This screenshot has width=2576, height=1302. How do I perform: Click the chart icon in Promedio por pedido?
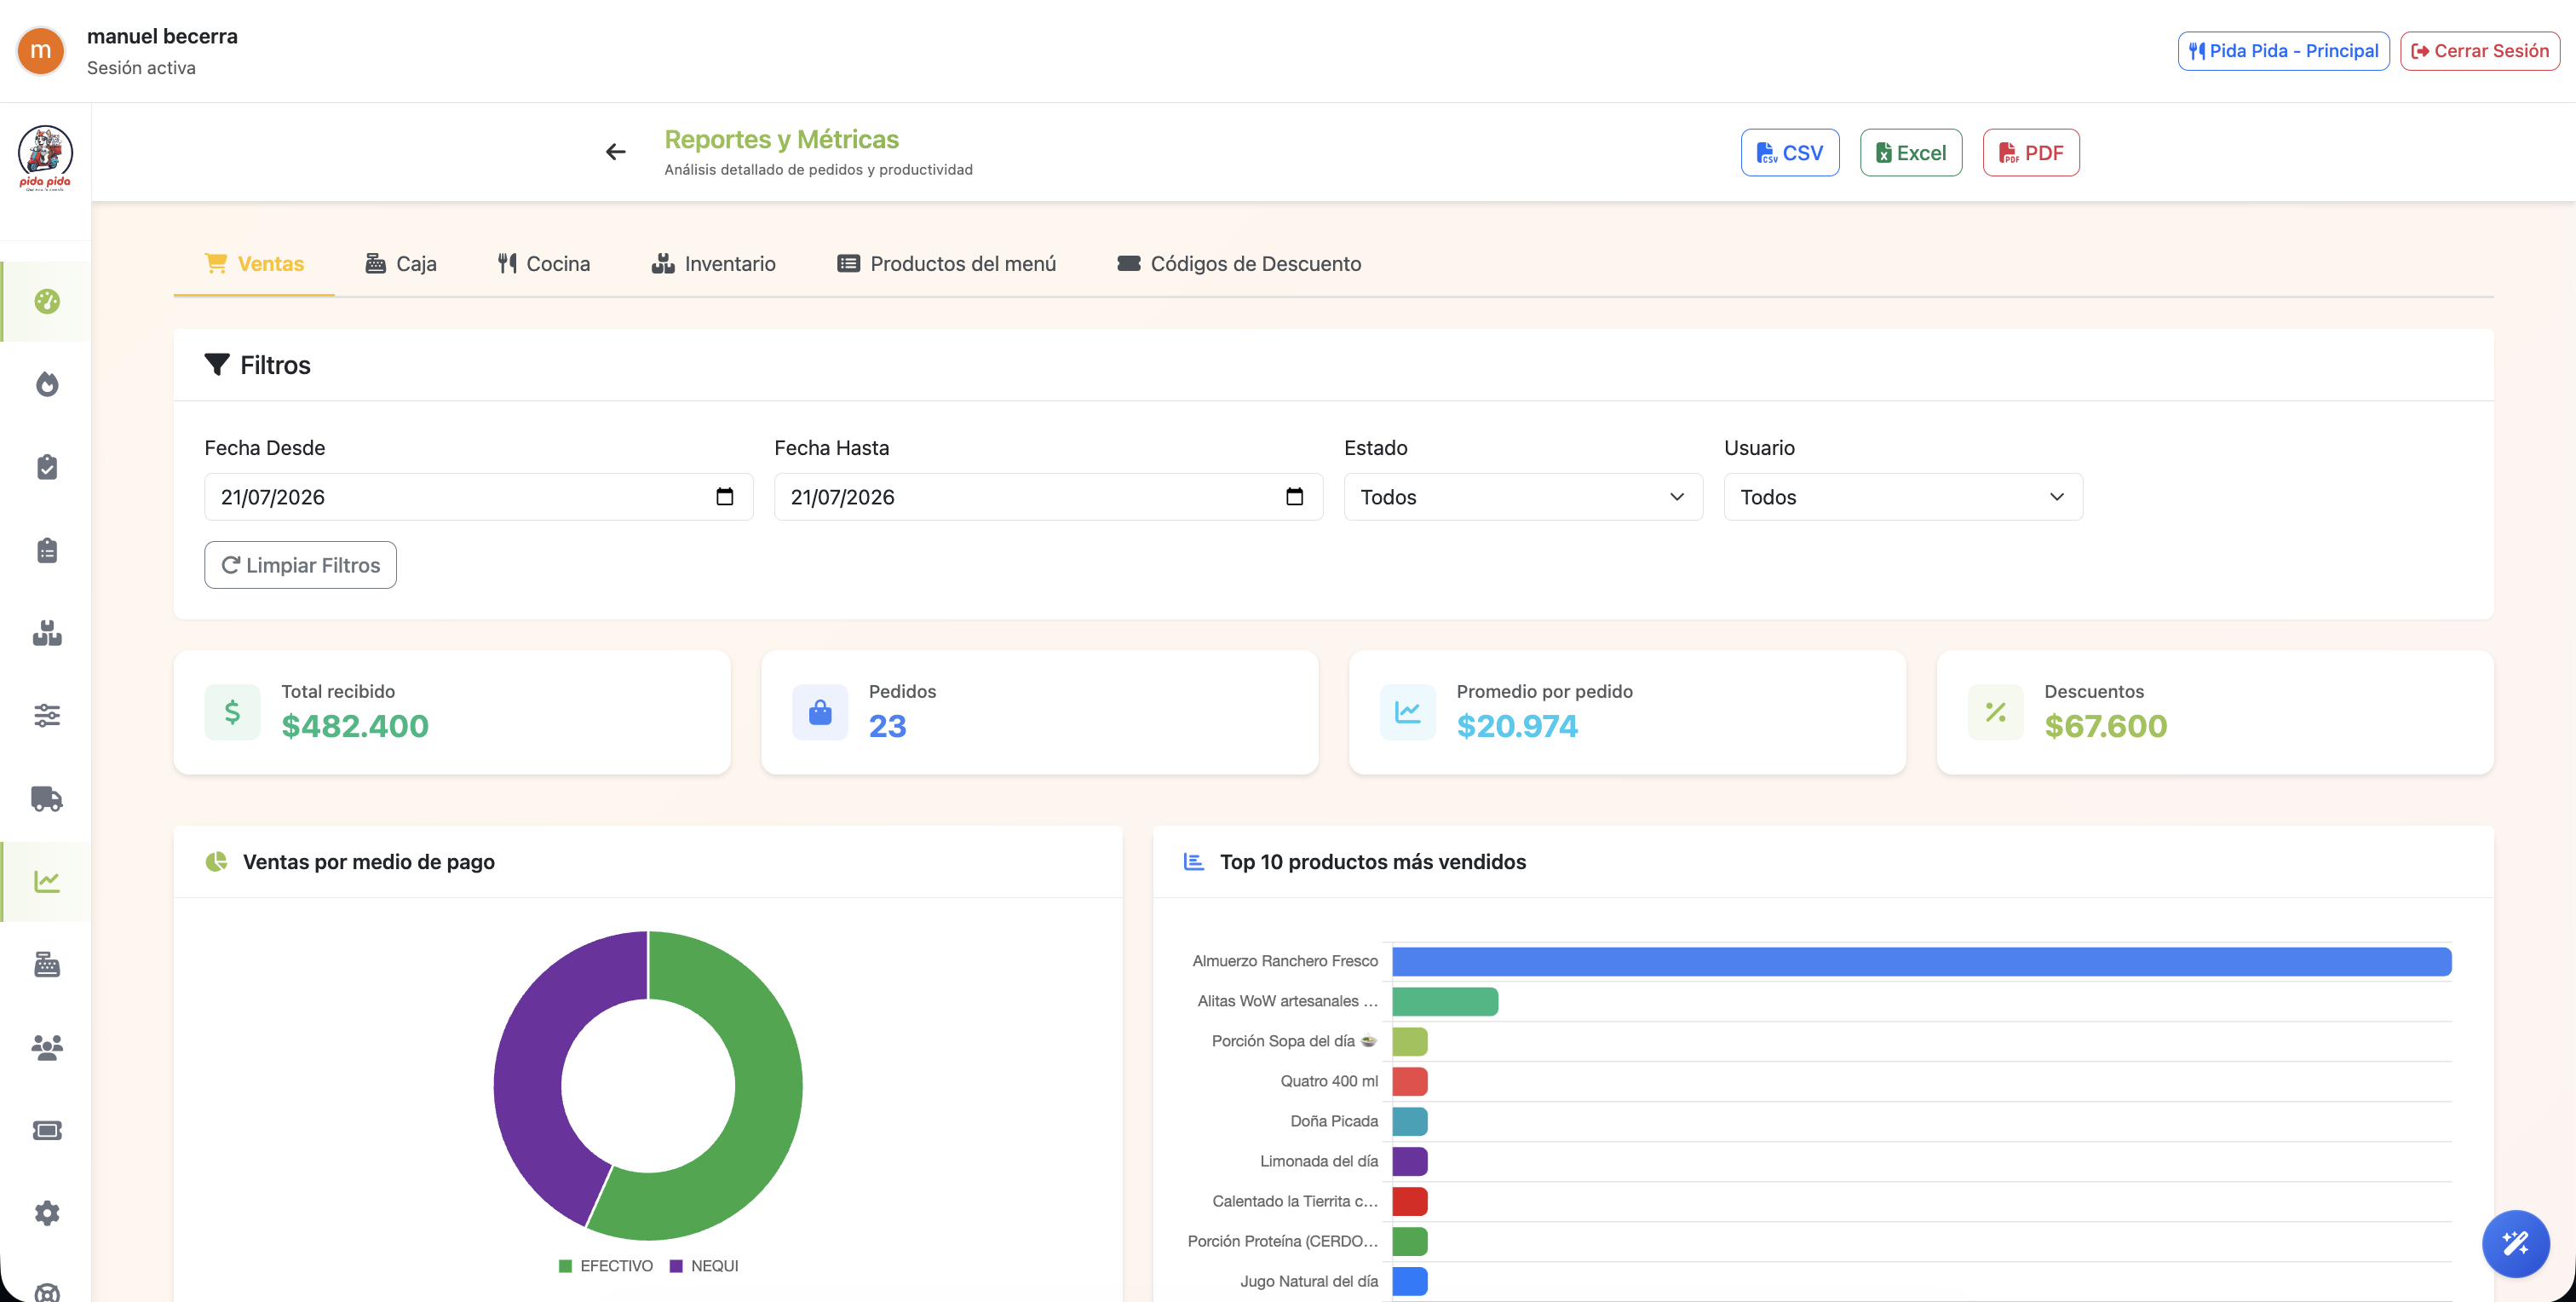[1407, 712]
